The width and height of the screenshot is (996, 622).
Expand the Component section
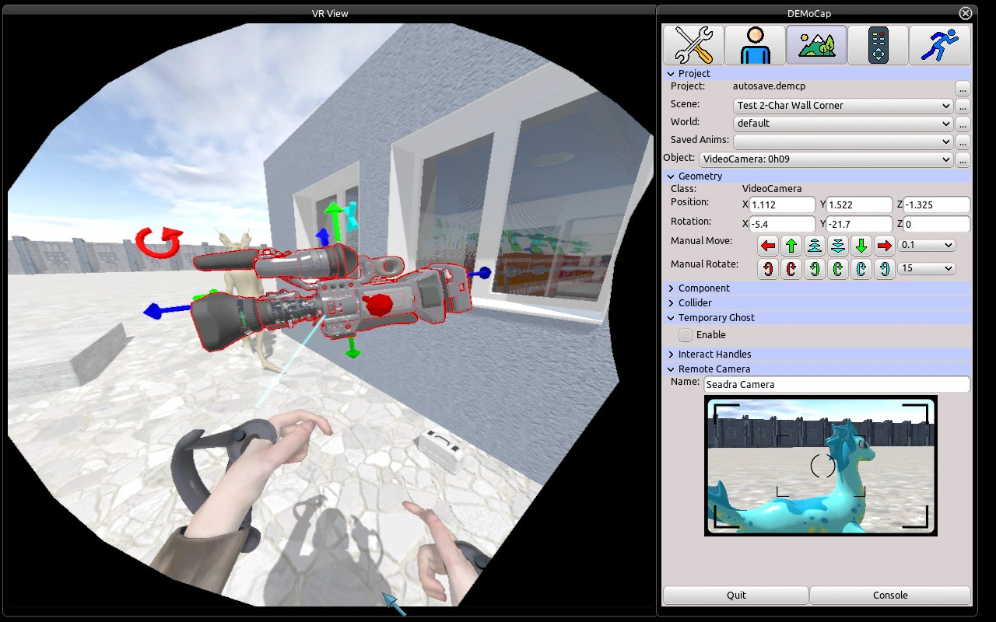(703, 288)
